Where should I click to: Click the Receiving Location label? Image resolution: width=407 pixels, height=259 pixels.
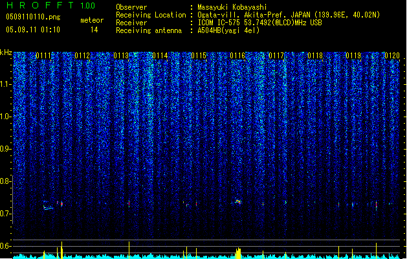[x=151, y=15]
